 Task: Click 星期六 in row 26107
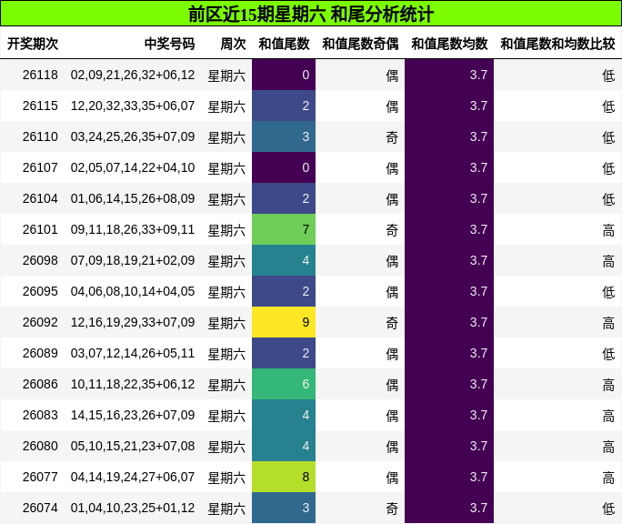tap(227, 168)
